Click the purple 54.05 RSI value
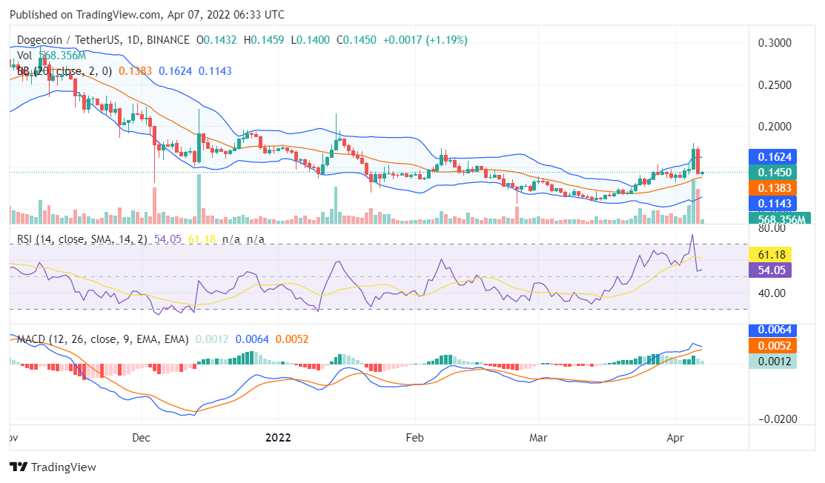The image size is (825, 483). [x=773, y=271]
